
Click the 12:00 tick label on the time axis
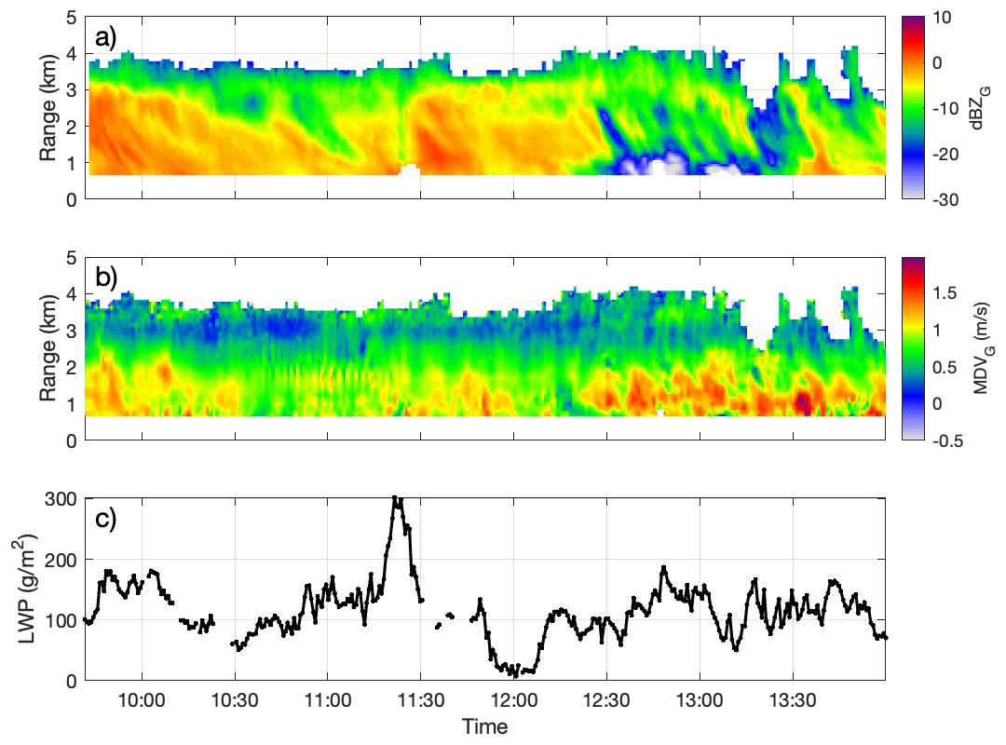[513, 699]
